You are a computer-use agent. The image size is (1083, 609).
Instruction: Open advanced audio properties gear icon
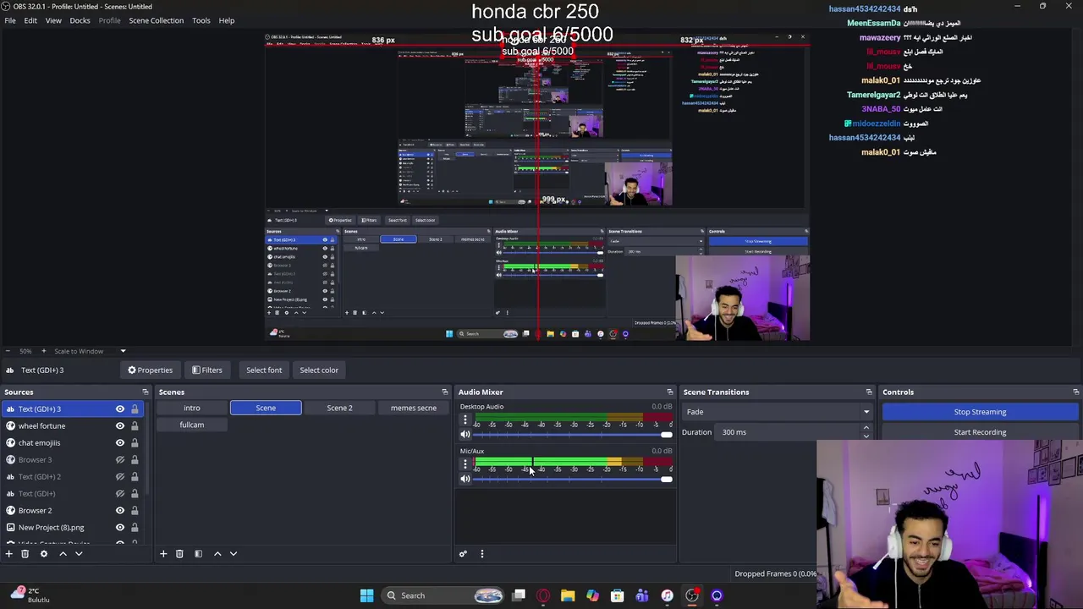[463, 554]
